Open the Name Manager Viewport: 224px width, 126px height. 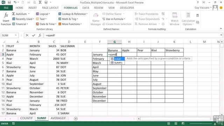[x=96, y=19]
